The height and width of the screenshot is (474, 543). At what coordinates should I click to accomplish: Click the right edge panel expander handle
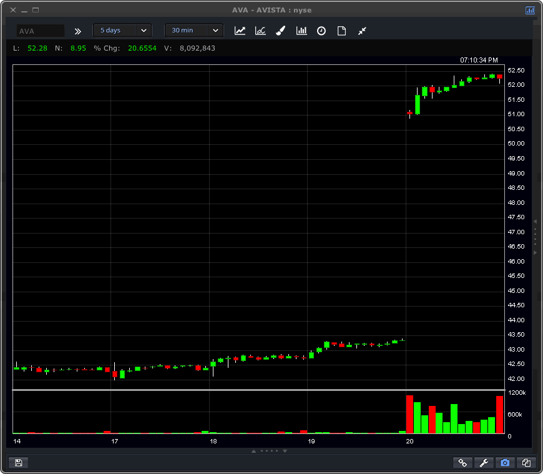point(535,237)
